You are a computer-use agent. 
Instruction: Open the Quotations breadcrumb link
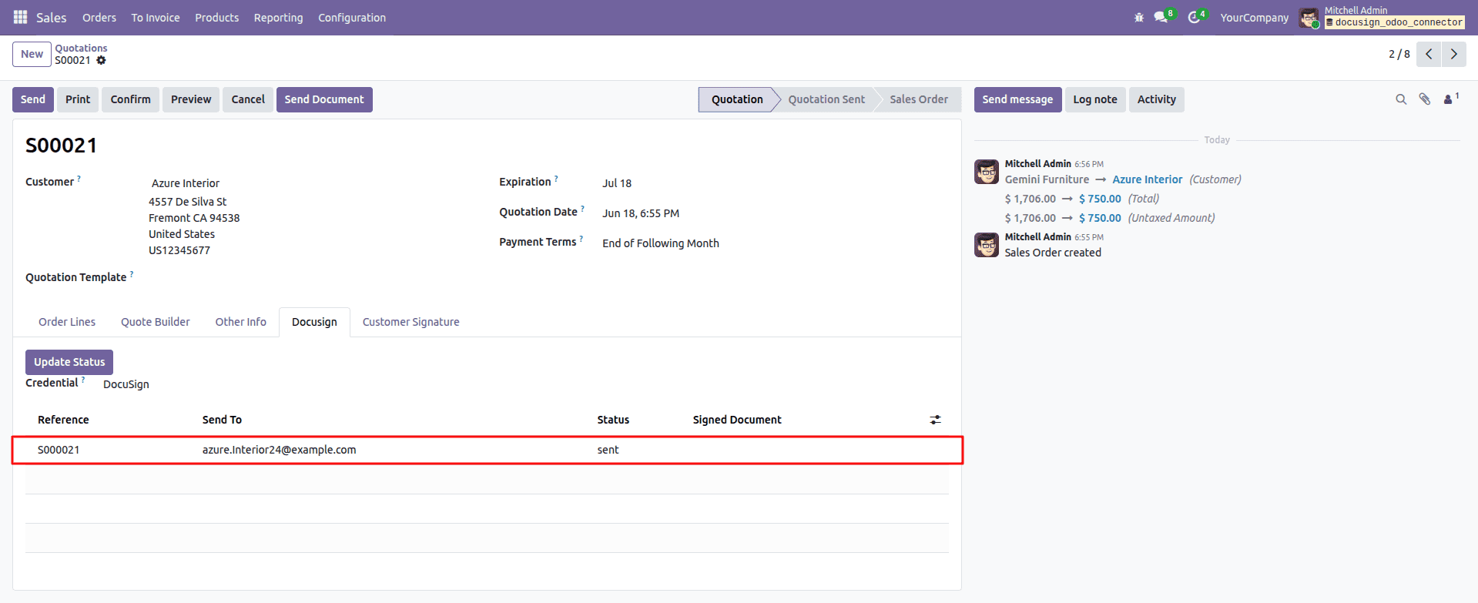click(81, 48)
